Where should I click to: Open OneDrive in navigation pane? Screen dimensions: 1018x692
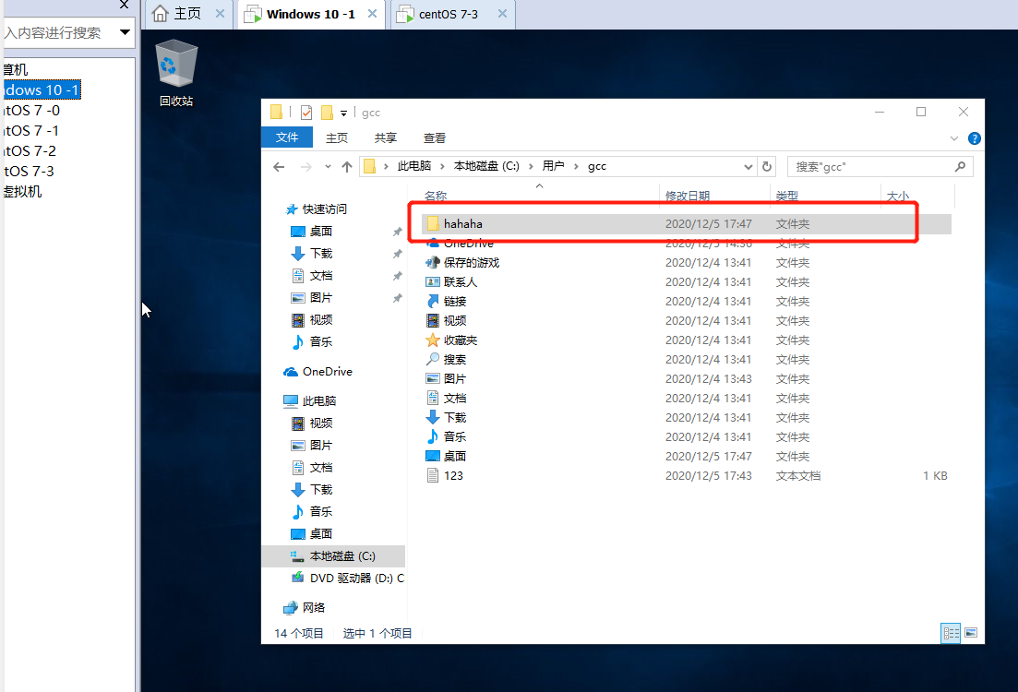[x=318, y=371]
